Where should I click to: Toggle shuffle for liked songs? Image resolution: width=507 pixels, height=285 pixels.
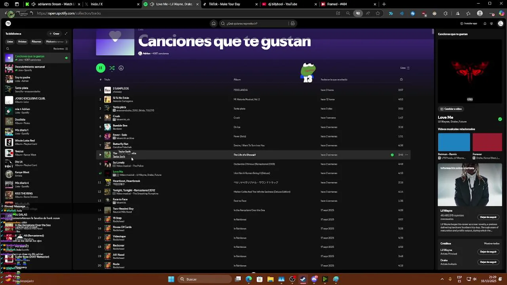(x=112, y=68)
